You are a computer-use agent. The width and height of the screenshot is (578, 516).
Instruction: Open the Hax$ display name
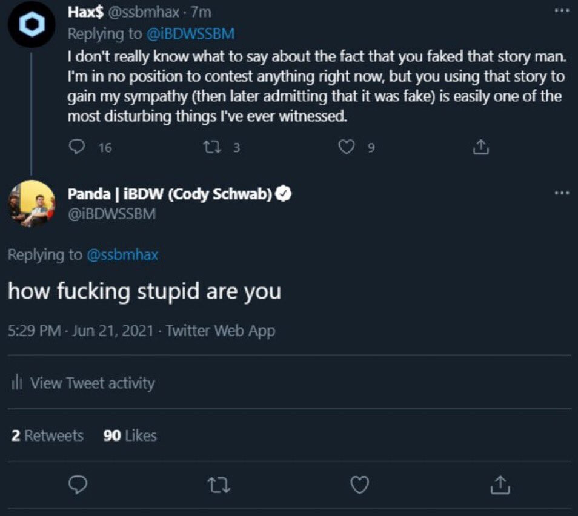[x=85, y=12]
